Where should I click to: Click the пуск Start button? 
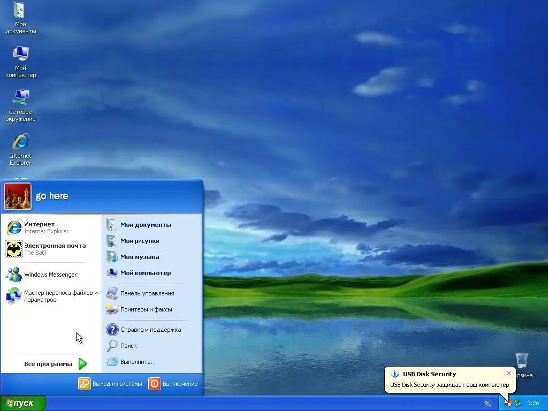(x=22, y=404)
